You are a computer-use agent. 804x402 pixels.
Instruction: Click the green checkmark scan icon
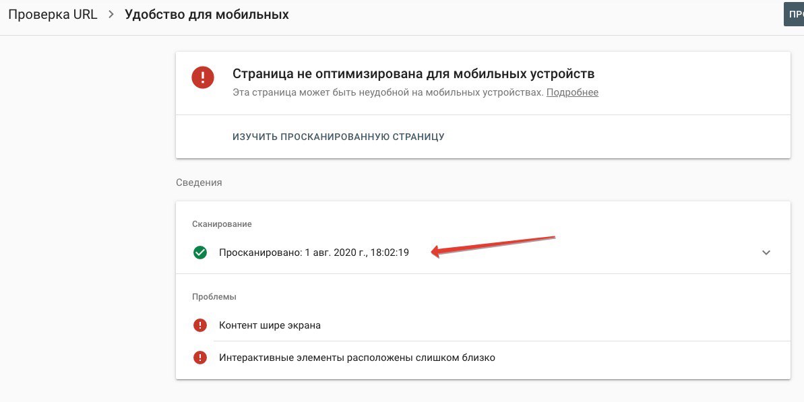[200, 253]
